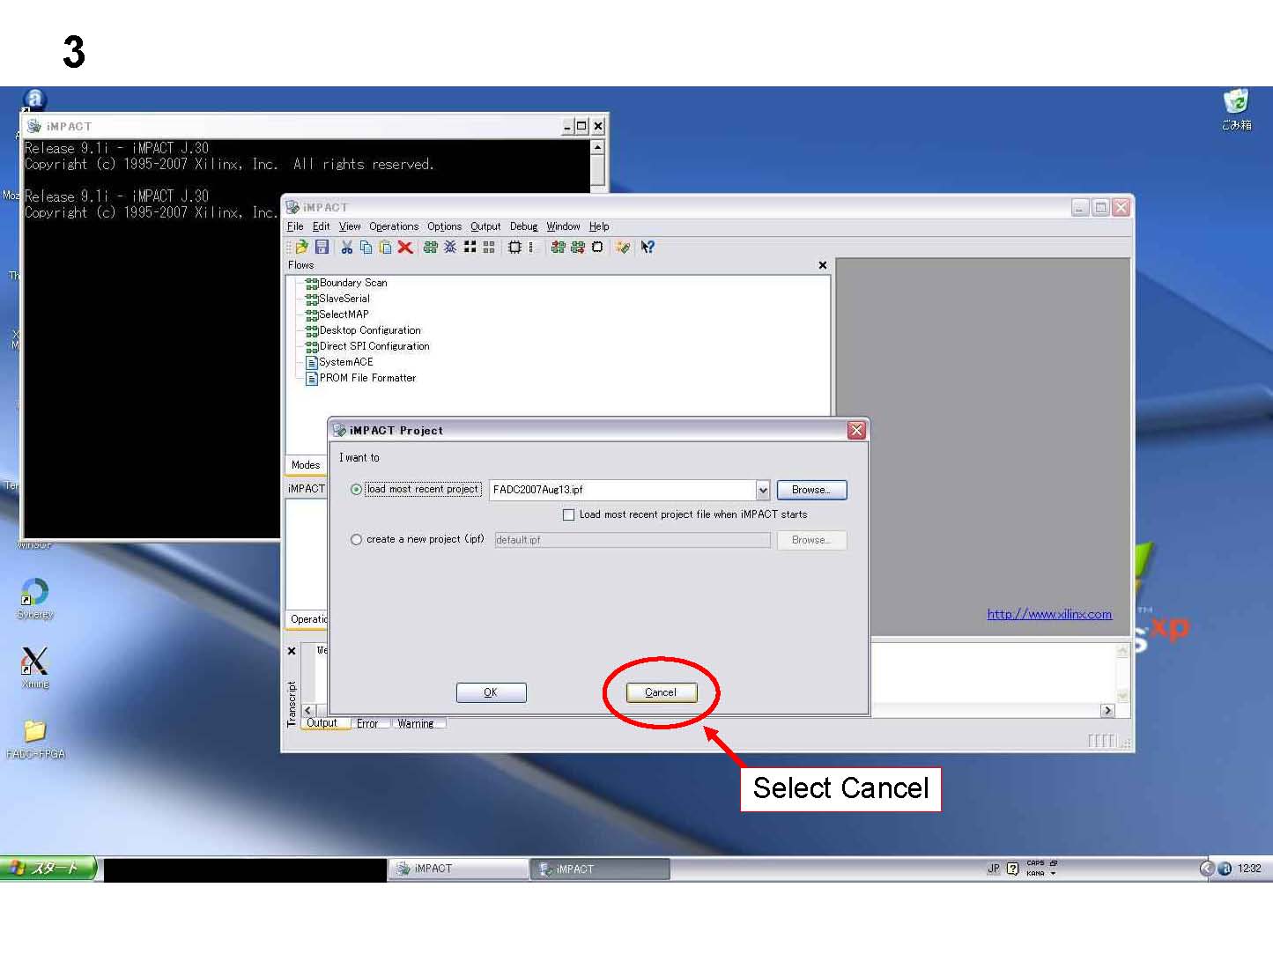Open the Output menu
The height and width of the screenshot is (954, 1273).
coord(485,226)
